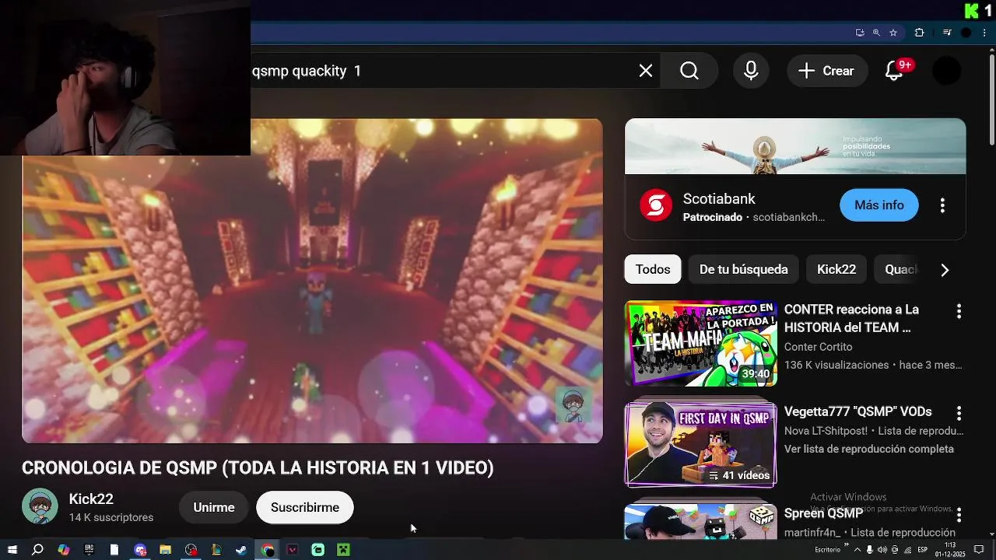Activate voice search microphone
Screen dimensions: 996x560
click(x=751, y=71)
